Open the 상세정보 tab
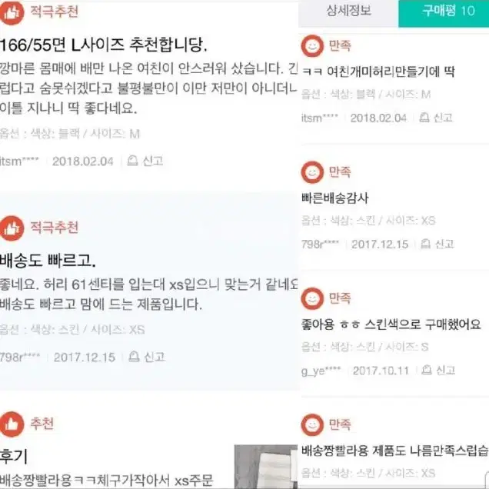 coord(348,12)
